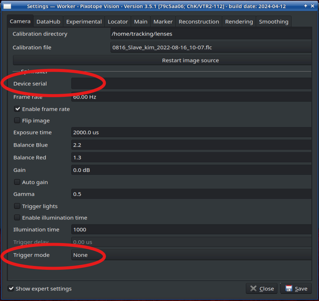Open the window menu icon in title bar
The image size is (319, 301).
pyautogui.click(x=6, y=6)
